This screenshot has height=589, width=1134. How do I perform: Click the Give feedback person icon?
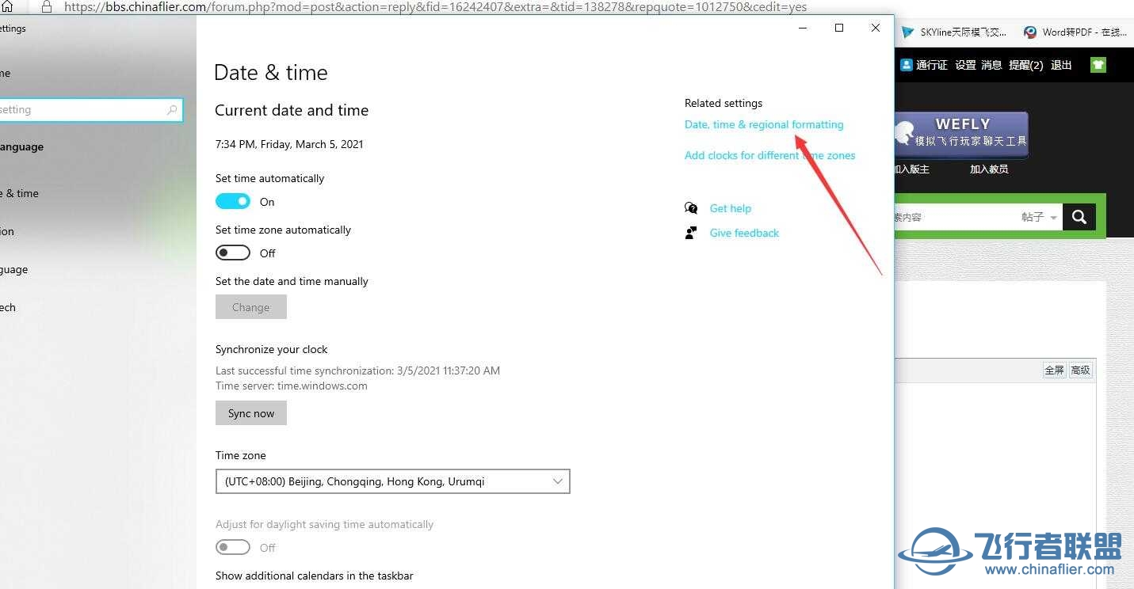(x=691, y=233)
